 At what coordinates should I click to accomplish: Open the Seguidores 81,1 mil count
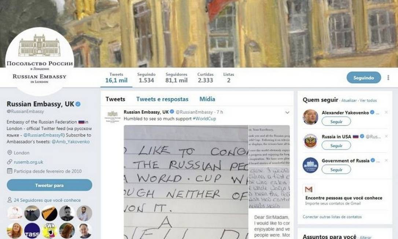coord(176,78)
